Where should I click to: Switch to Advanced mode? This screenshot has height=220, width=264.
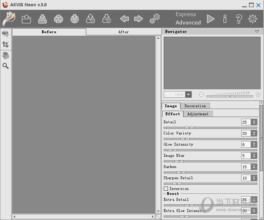pos(188,23)
